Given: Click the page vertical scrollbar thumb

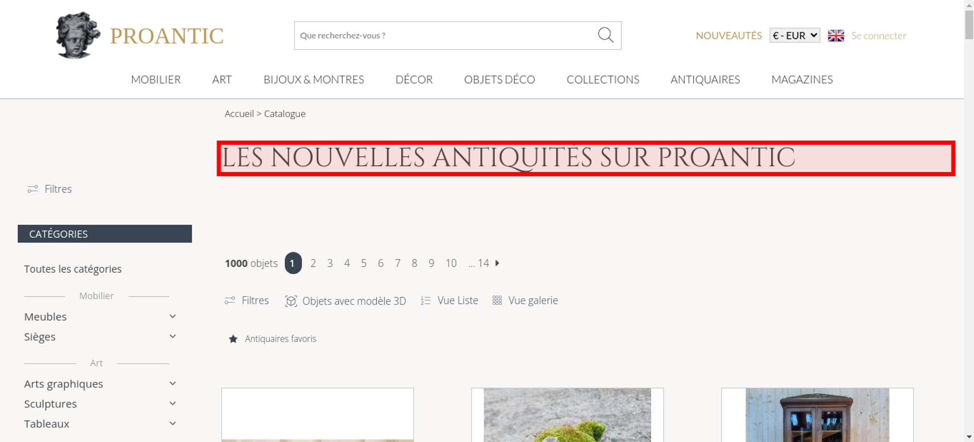Looking at the screenshot, I should coord(969,24).
